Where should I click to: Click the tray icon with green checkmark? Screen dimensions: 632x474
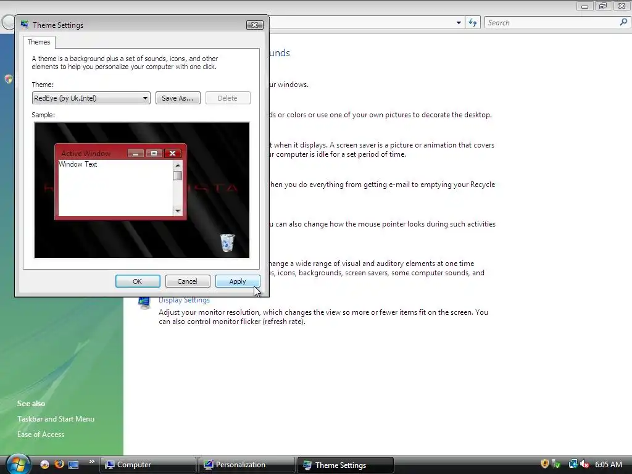point(556,464)
